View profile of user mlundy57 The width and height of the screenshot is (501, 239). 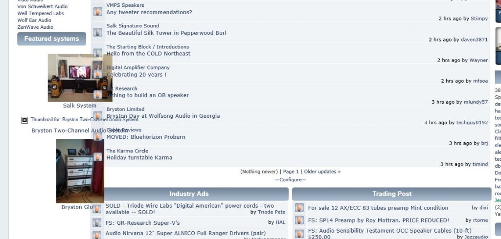point(476,102)
